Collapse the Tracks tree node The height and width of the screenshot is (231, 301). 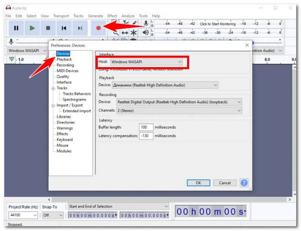click(53, 88)
